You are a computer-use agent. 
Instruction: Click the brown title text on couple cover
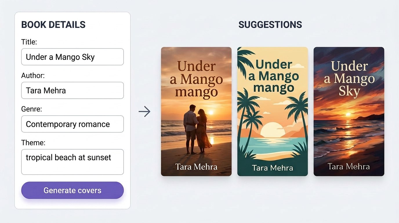point(196,79)
